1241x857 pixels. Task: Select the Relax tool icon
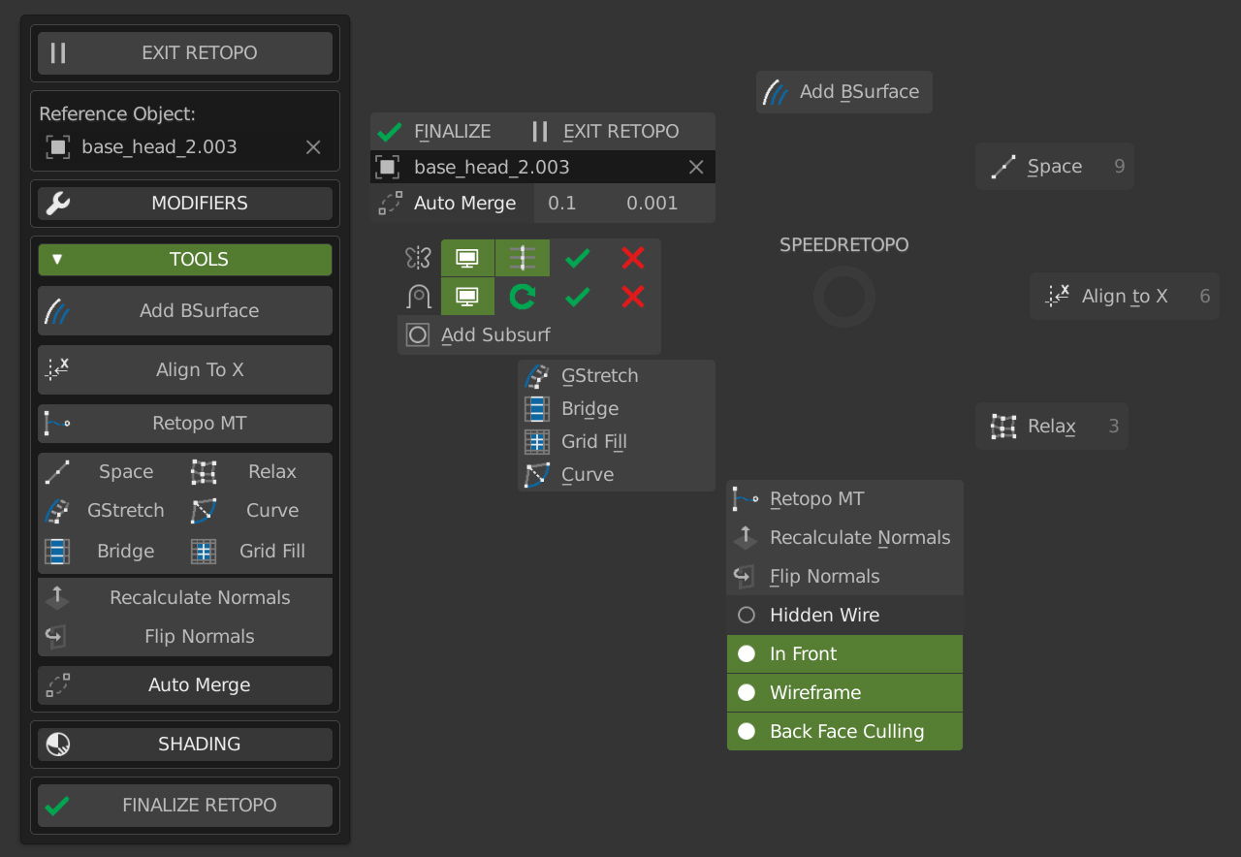click(x=204, y=471)
